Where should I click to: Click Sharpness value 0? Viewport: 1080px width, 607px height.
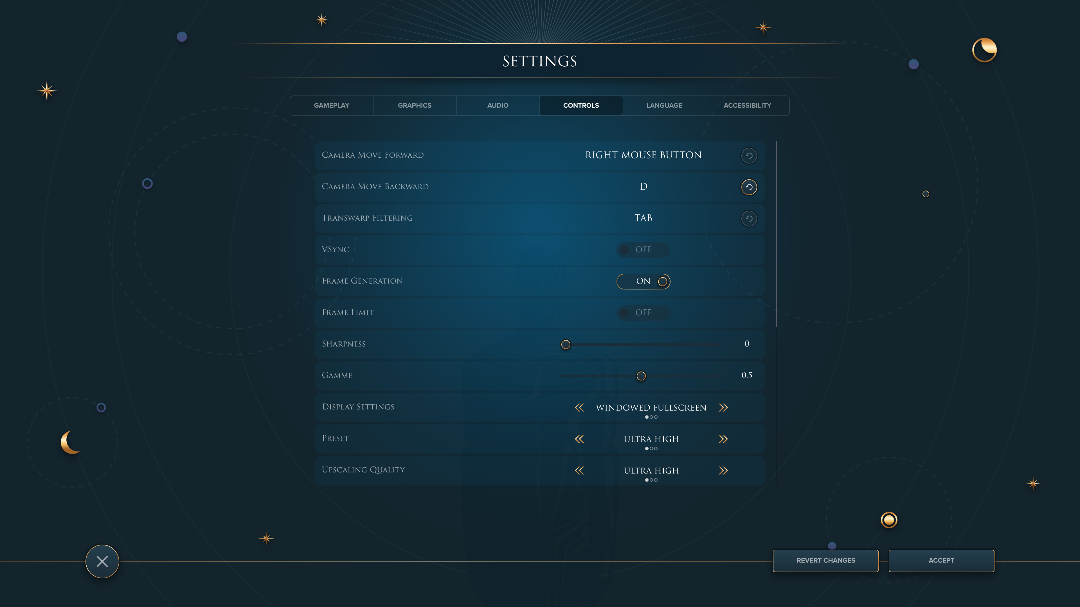coord(747,344)
